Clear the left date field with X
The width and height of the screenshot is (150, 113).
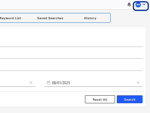31,83
